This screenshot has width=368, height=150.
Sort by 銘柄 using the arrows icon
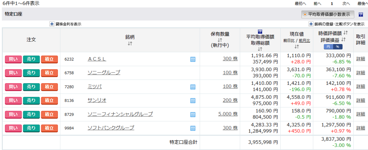coord(130,44)
